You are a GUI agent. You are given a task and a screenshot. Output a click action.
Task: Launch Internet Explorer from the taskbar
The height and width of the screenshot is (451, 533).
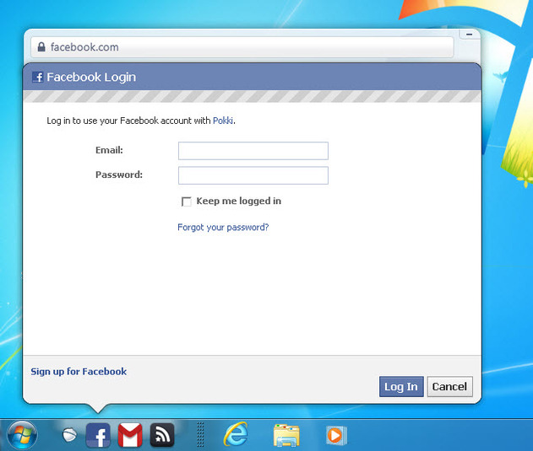(x=236, y=435)
